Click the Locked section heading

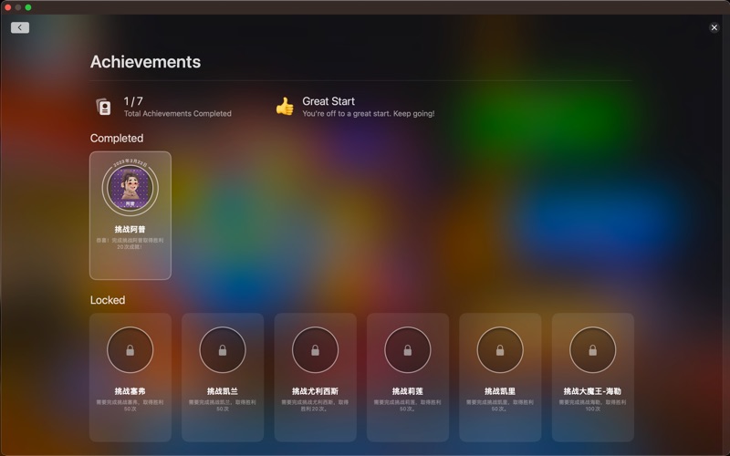[x=108, y=300]
